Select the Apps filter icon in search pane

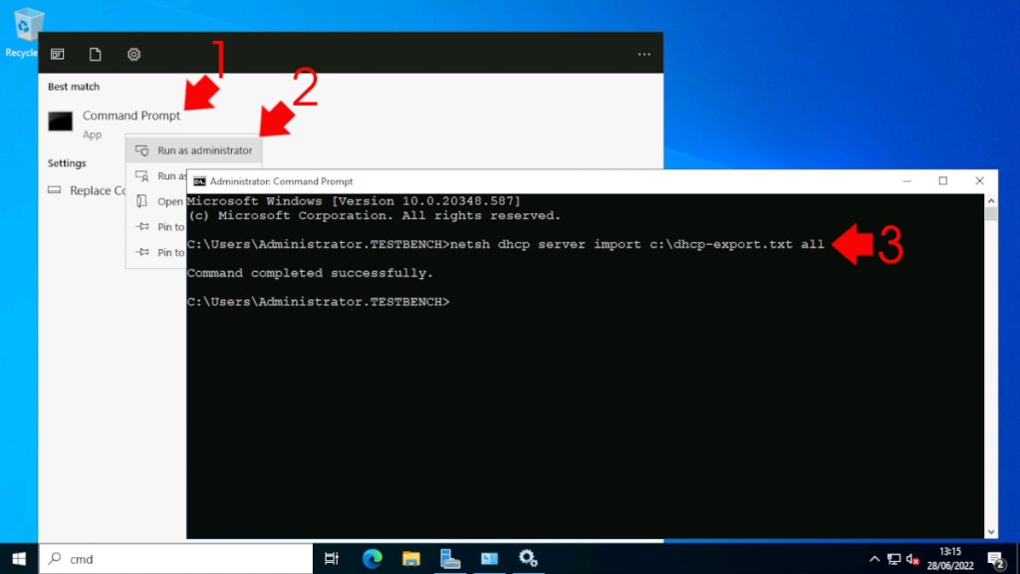(x=58, y=53)
